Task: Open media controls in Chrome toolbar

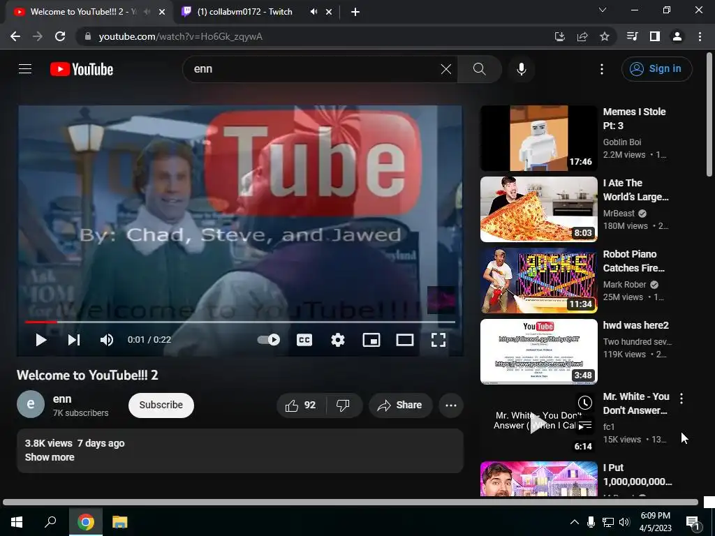Action: click(x=632, y=36)
